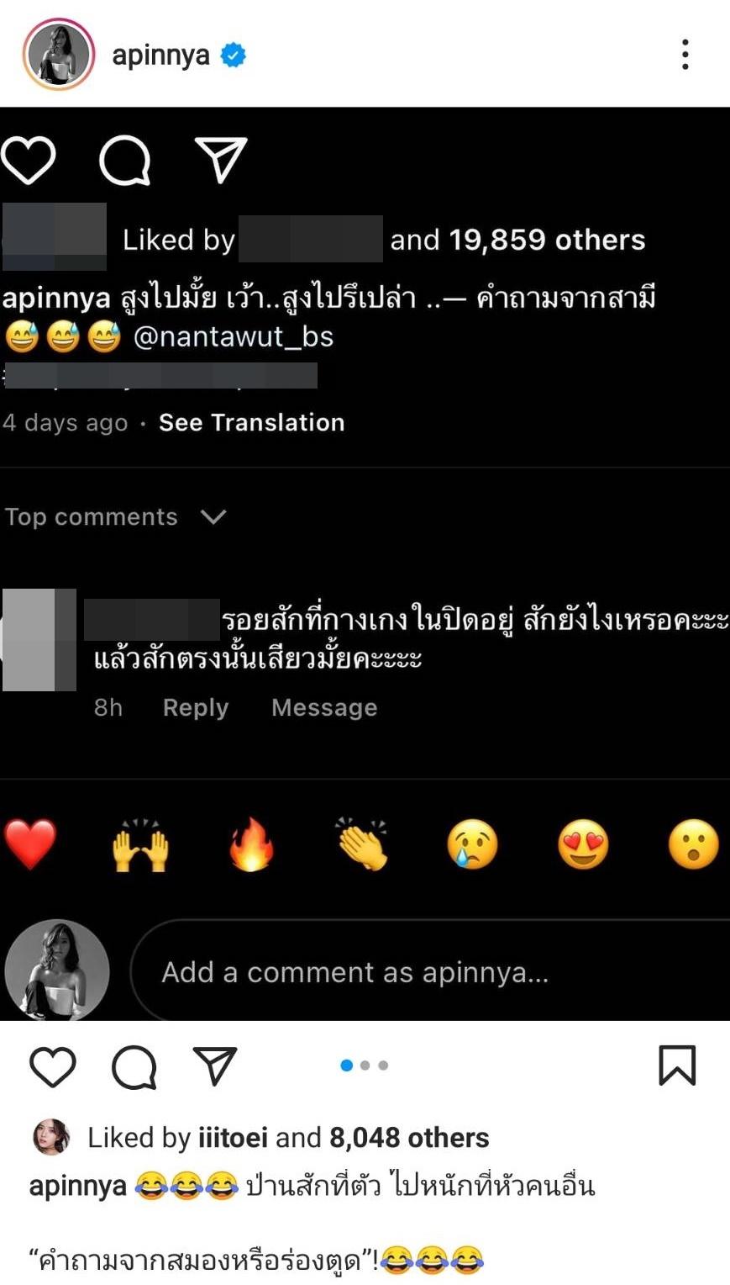Insert the red heart emoji reaction
The width and height of the screenshot is (730, 1285).
coord(30,843)
